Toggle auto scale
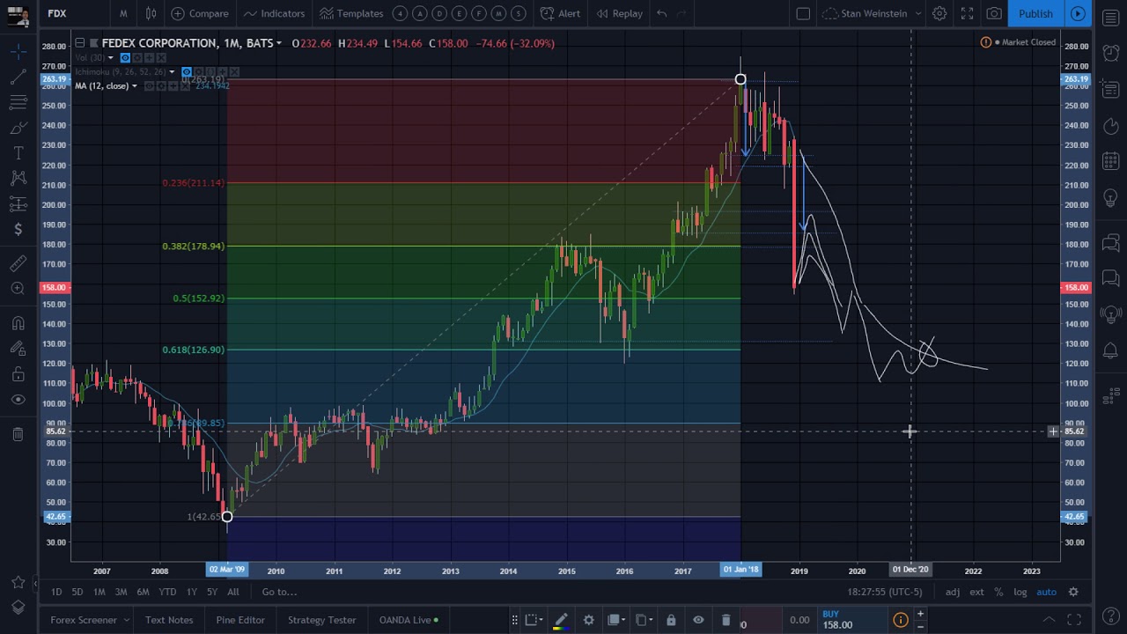Screen dimensions: 1127x634 coord(1046,592)
